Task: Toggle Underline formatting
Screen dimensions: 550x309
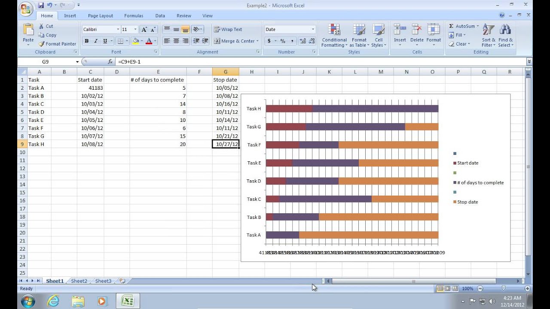Action: (105, 41)
